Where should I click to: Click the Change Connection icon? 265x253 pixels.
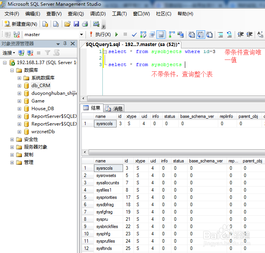[16, 35]
